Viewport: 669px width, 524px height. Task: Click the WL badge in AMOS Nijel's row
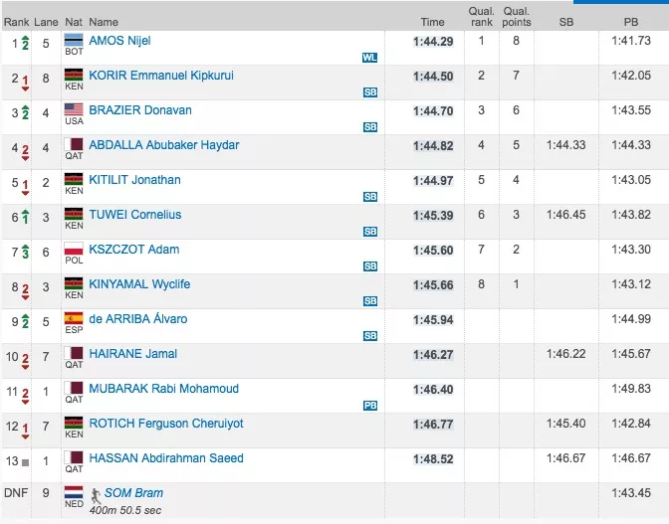click(x=370, y=58)
